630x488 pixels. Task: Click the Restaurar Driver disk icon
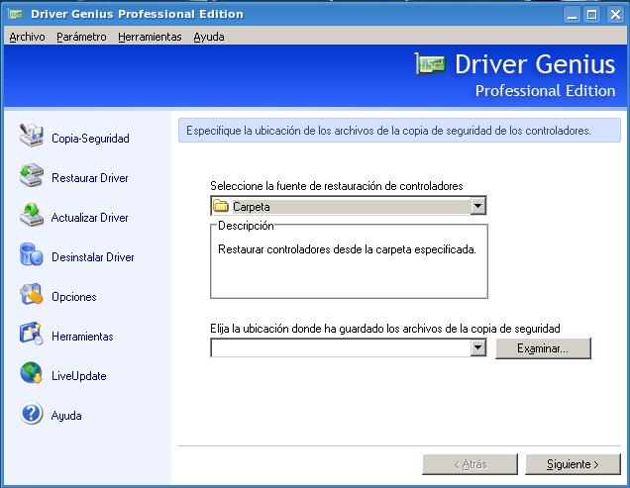coord(32,175)
